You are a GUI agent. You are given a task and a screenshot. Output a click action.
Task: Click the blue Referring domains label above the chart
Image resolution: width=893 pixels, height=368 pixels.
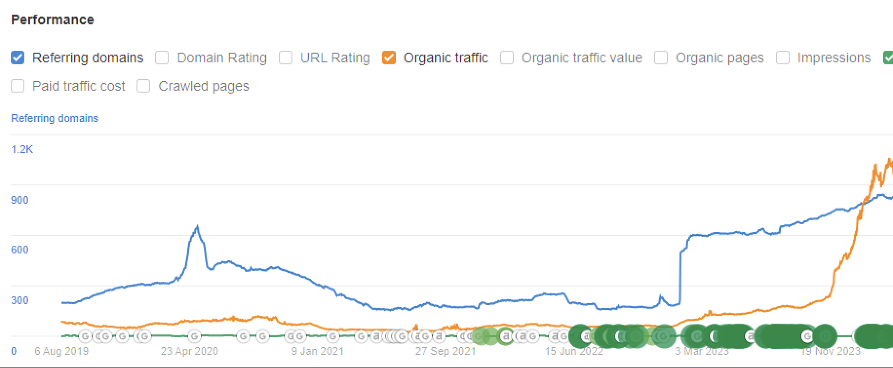click(54, 118)
